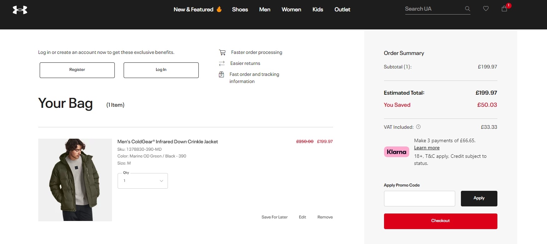
Task: Click the Size: M text
Action: tap(124, 163)
